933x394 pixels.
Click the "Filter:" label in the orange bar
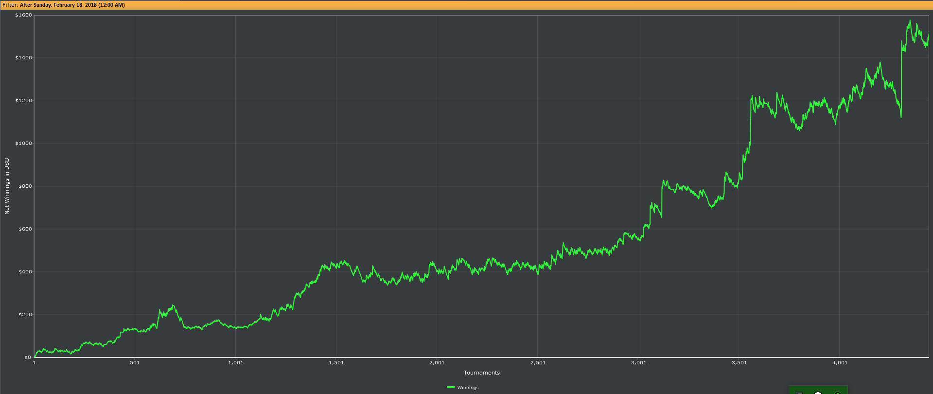point(10,5)
